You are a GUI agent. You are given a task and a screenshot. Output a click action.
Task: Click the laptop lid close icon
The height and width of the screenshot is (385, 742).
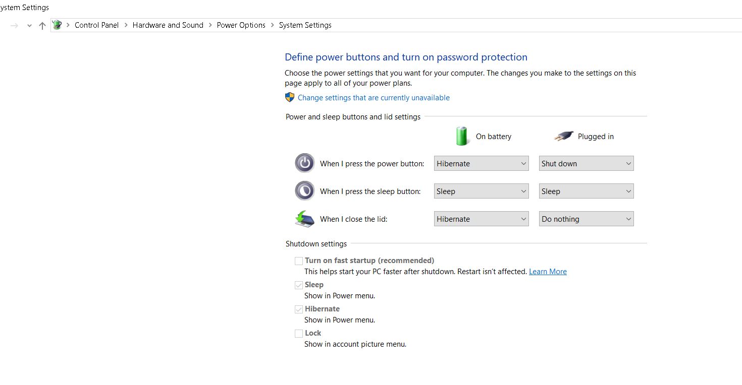point(304,219)
